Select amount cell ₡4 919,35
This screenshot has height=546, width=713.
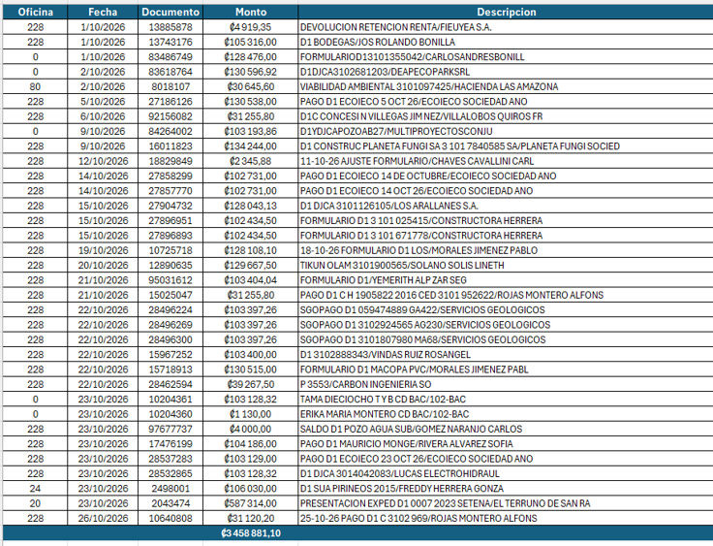coord(251,27)
